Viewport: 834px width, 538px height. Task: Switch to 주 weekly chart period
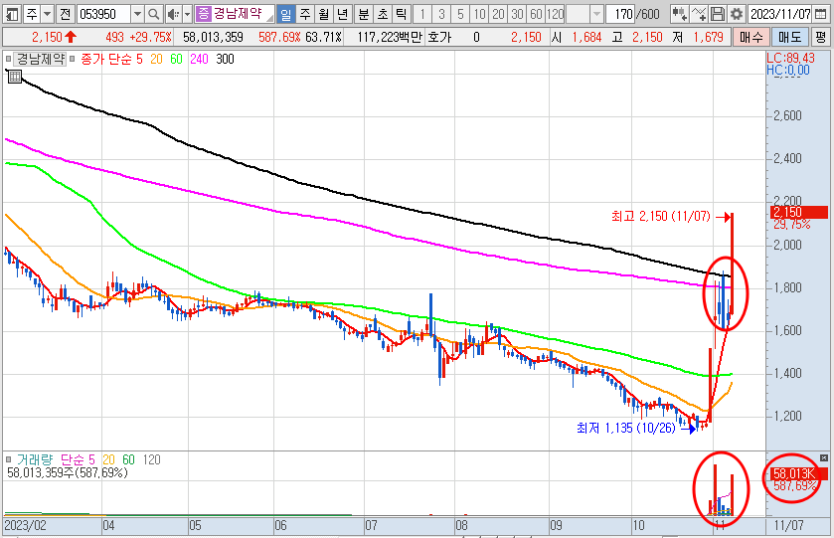pos(305,14)
